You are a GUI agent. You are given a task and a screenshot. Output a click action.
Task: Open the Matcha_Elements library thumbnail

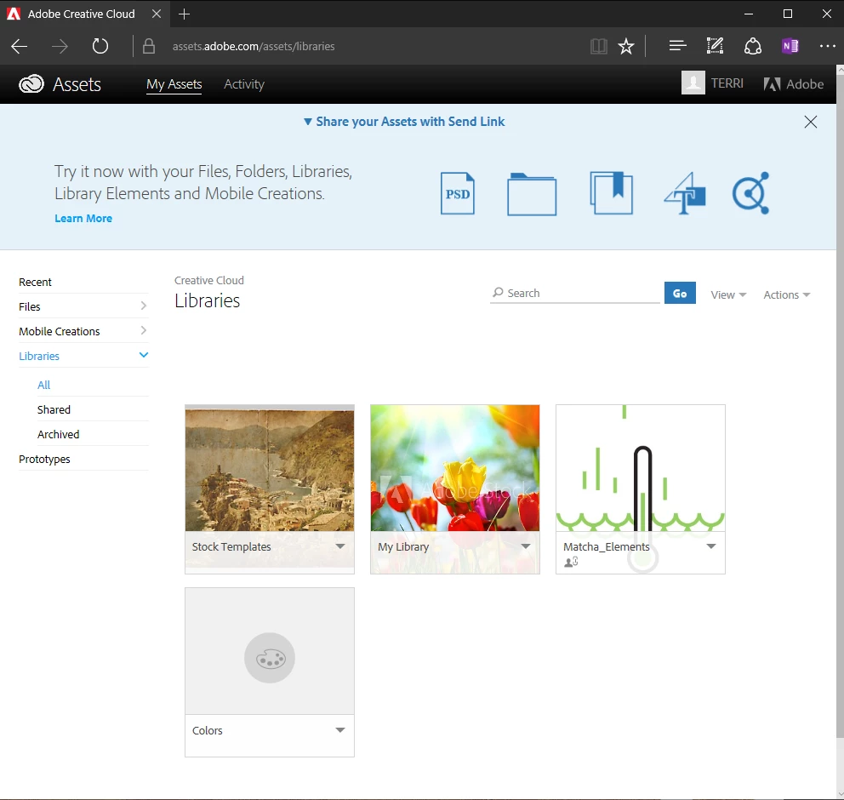point(641,468)
